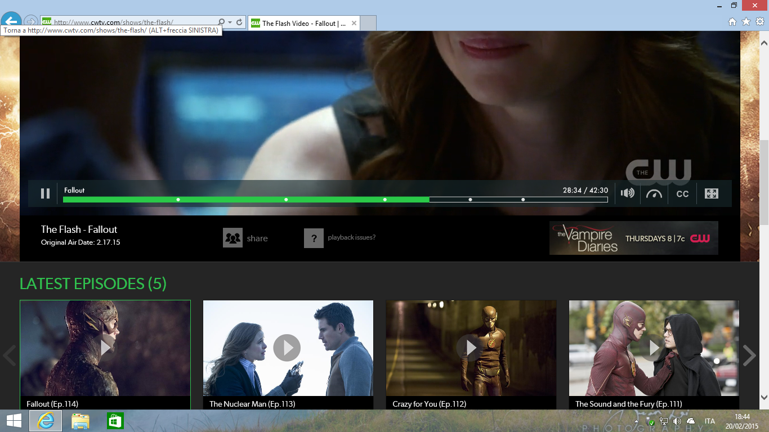Click the share text link
769x432 pixels.
257,238
